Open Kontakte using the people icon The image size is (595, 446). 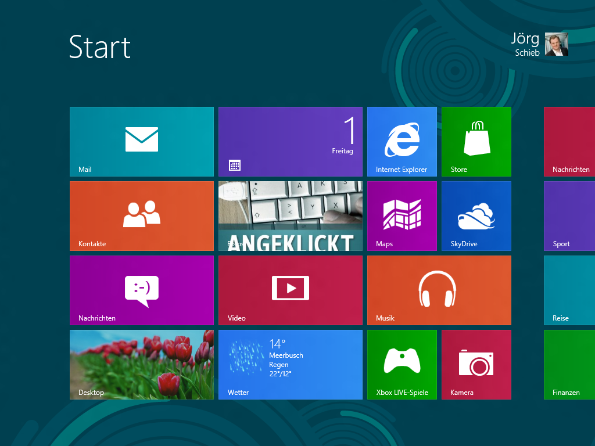(142, 214)
